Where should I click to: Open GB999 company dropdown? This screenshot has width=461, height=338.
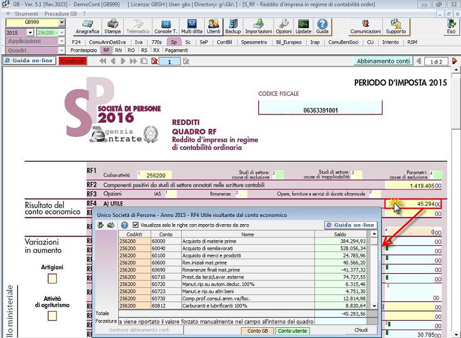pyautogui.click(x=62, y=22)
